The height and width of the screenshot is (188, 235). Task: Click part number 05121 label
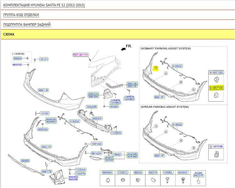[44, 59]
